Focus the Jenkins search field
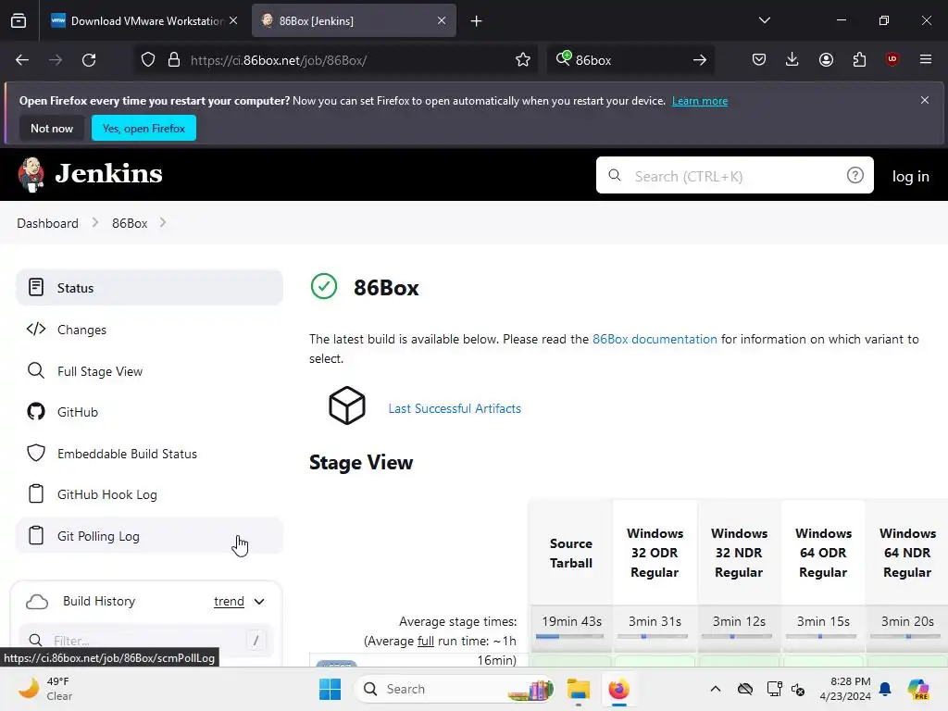Image resolution: width=948 pixels, height=711 pixels. pyautogui.click(x=734, y=175)
